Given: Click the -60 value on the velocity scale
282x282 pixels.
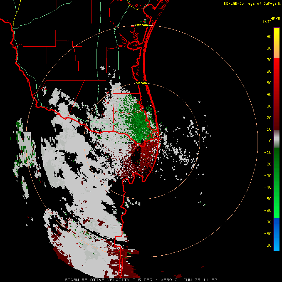Looking at the screenshot, I should pos(268,211).
